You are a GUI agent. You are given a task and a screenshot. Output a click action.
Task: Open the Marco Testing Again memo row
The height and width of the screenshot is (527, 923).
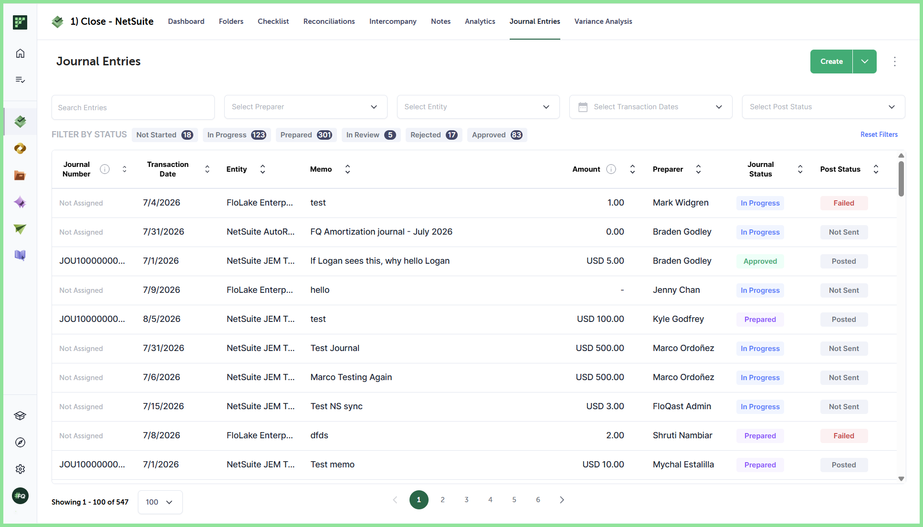(x=474, y=378)
